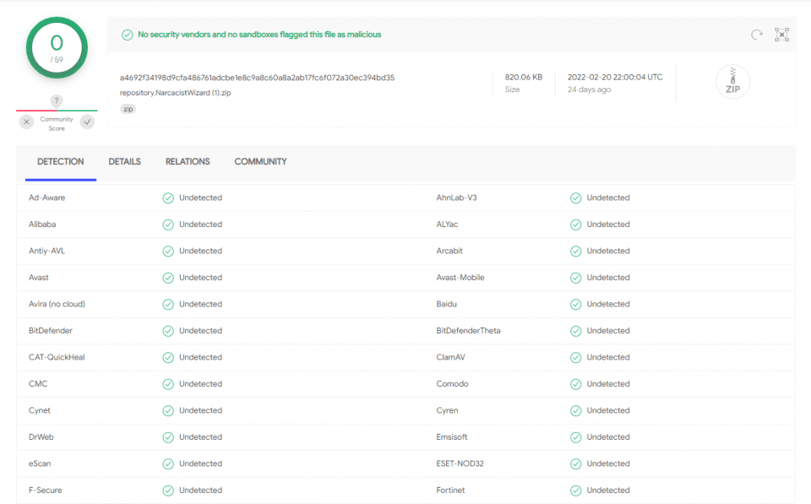Click the Emsisoft vendor name
The image size is (811, 504).
[x=452, y=437]
